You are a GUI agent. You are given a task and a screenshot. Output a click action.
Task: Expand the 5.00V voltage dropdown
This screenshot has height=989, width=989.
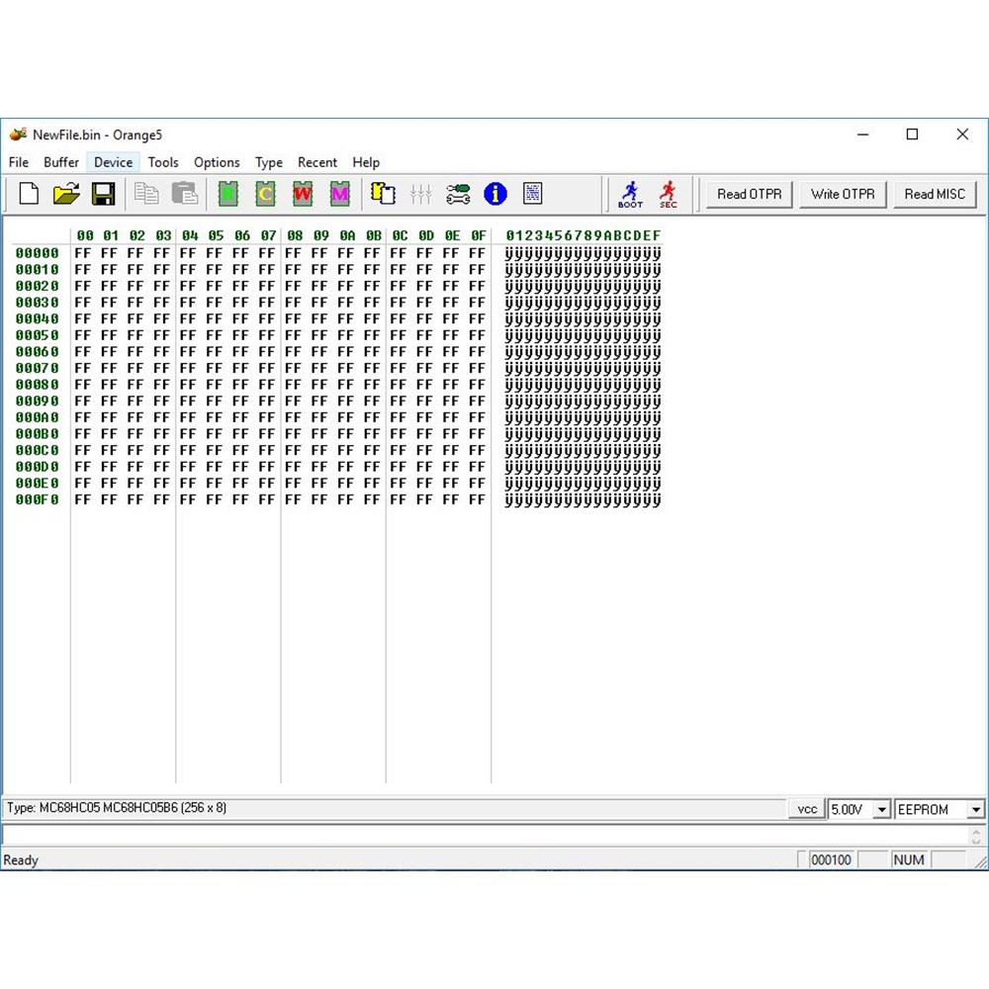(x=881, y=810)
